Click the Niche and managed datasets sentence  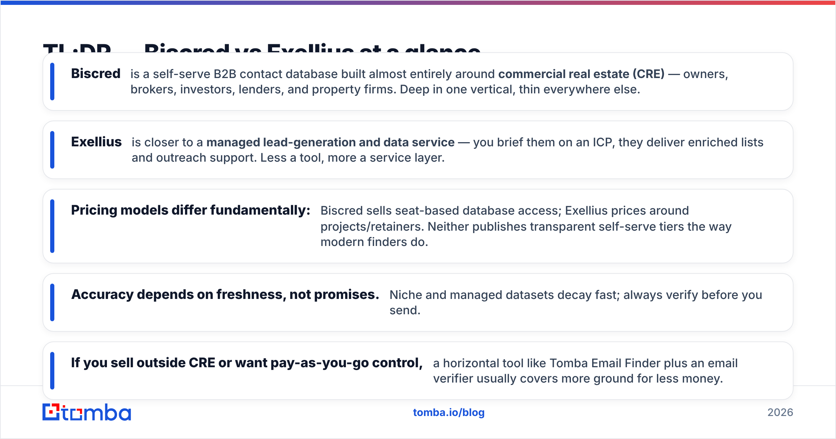576,302
